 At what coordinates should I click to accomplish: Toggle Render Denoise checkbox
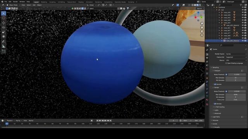coord(215,104)
